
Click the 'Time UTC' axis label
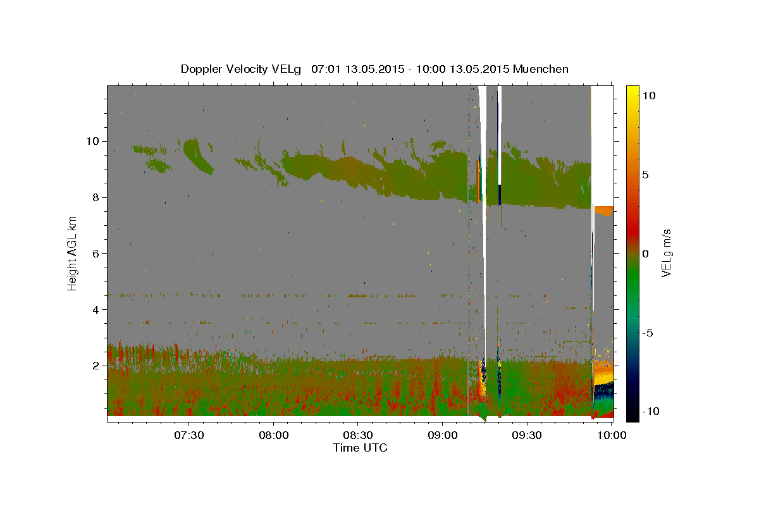(360, 448)
